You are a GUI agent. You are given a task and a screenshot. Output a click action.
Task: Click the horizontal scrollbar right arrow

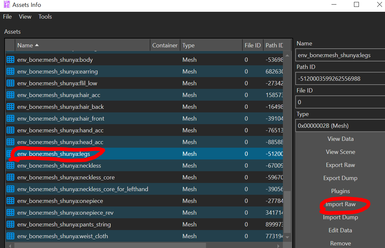tap(278, 246)
